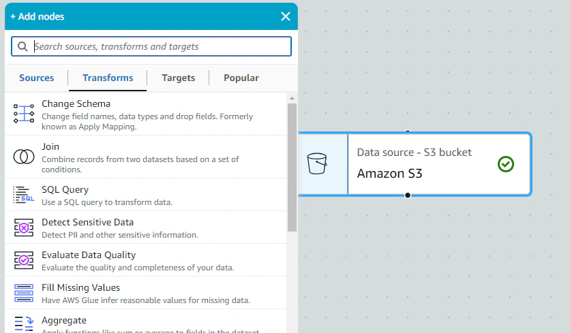Select the Amazon S3 node title

pos(389,174)
